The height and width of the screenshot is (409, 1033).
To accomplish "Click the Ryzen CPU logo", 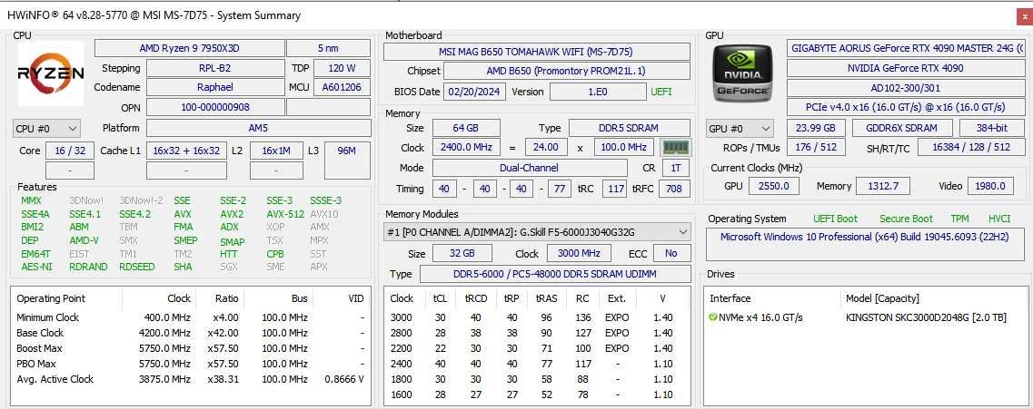I will (x=51, y=73).
